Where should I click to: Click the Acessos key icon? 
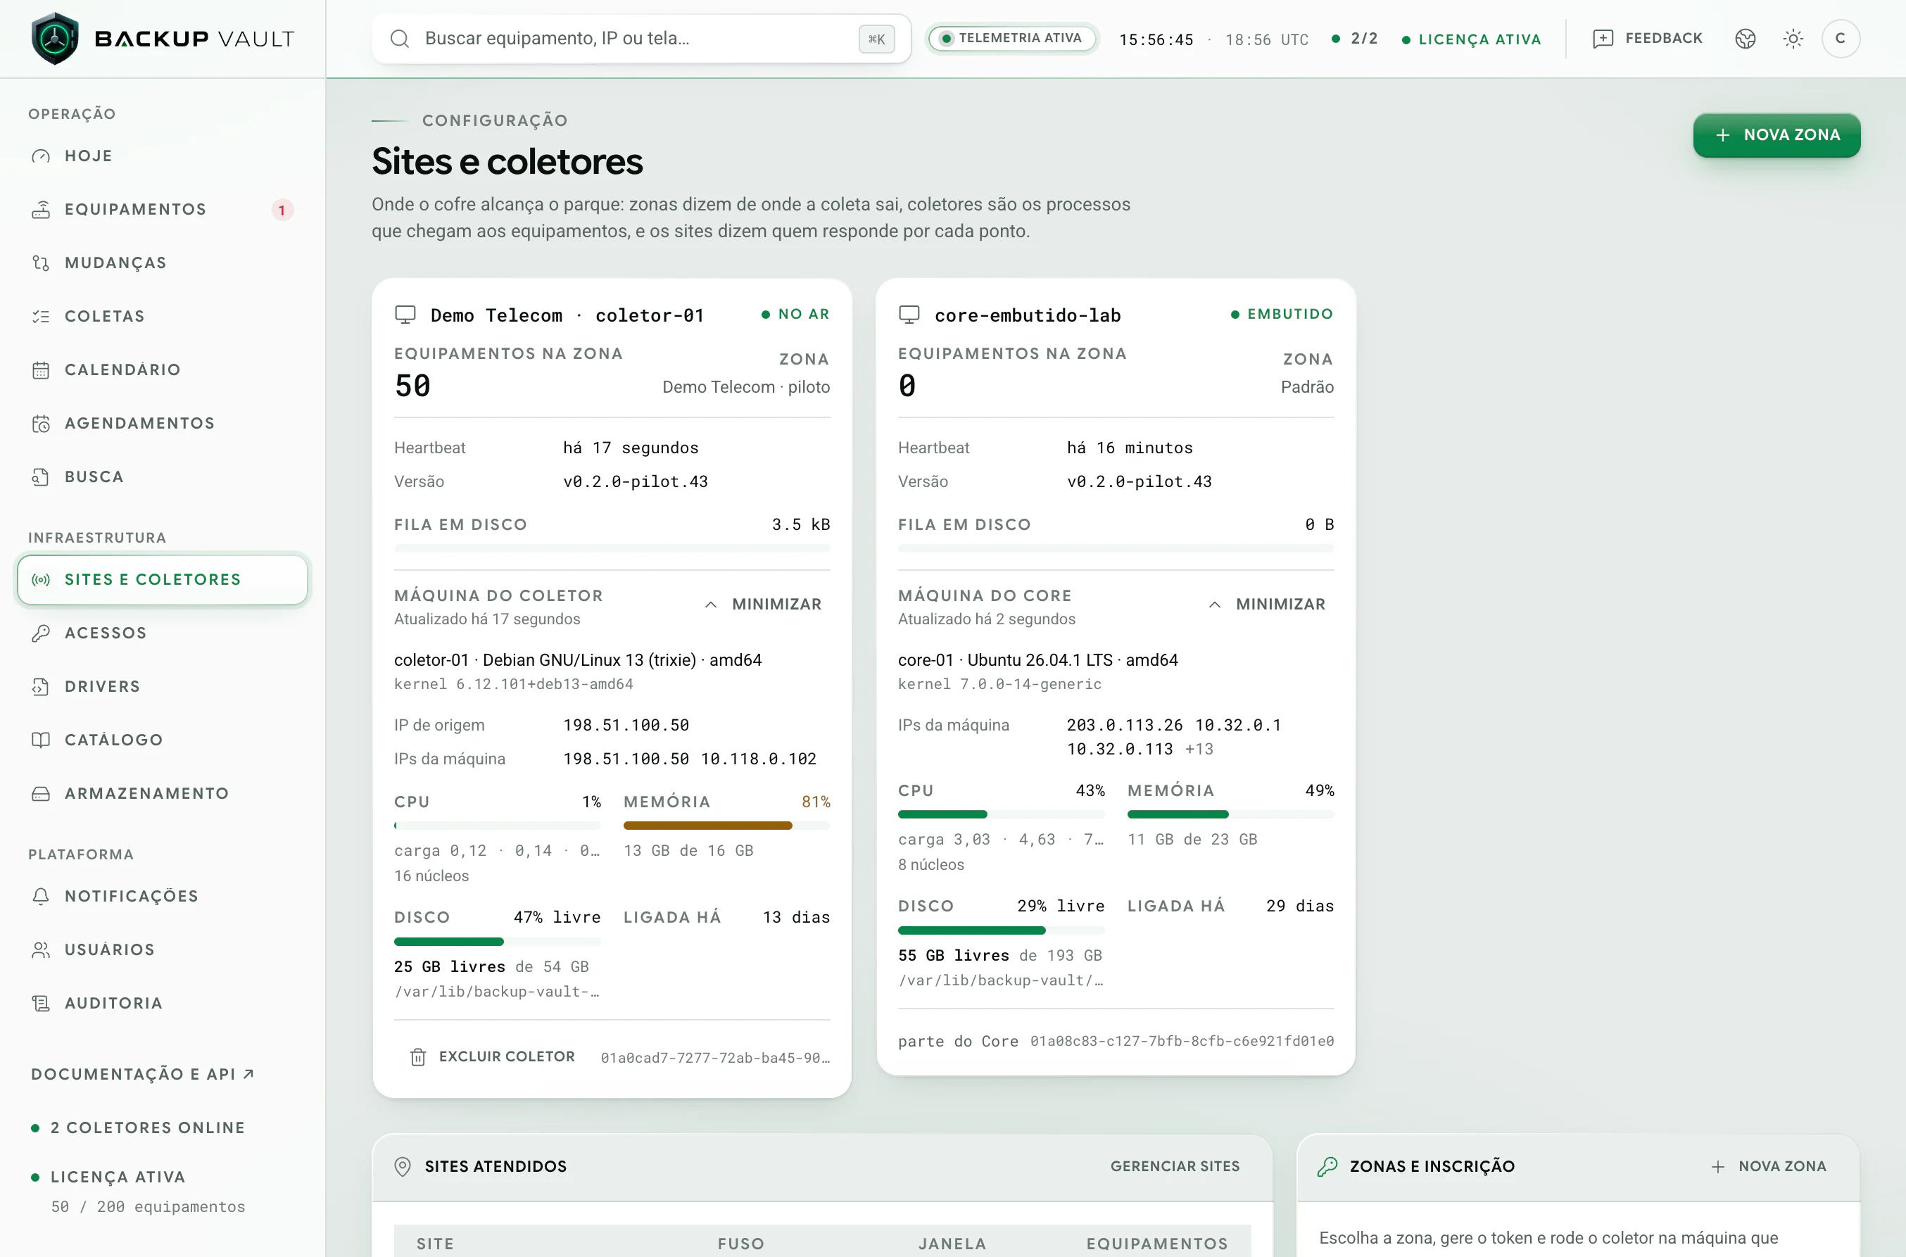pyautogui.click(x=41, y=633)
